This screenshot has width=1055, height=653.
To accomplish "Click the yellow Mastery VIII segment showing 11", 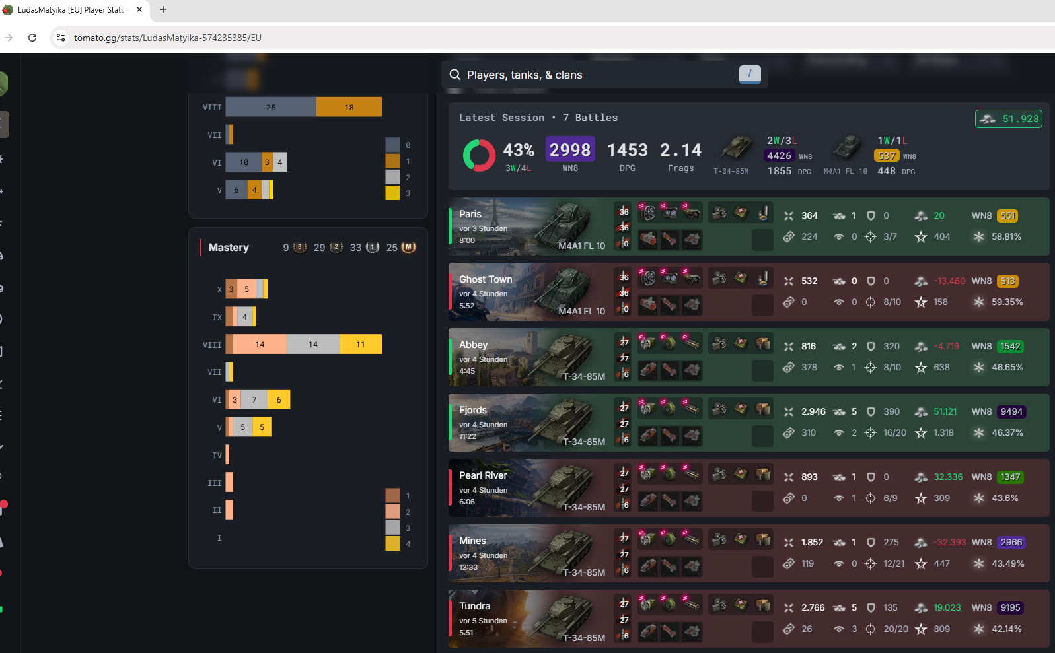I will (361, 344).
